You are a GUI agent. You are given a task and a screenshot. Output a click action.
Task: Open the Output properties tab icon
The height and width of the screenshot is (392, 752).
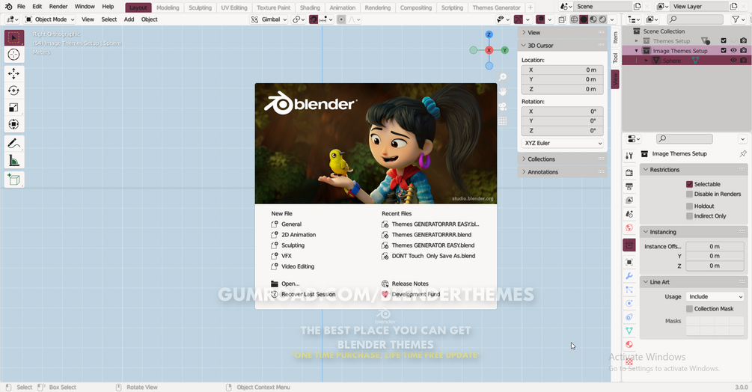point(629,186)
